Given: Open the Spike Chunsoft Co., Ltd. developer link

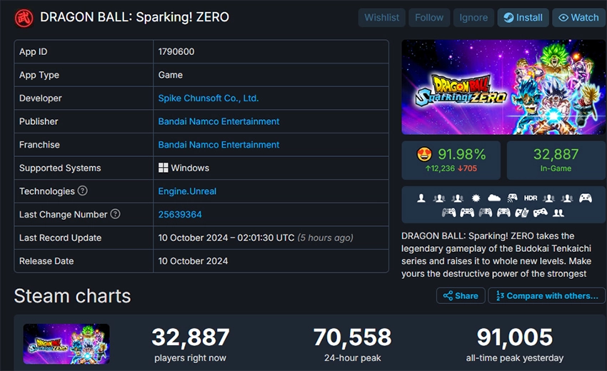Looking at the screenshot, I should click(209, 98).
